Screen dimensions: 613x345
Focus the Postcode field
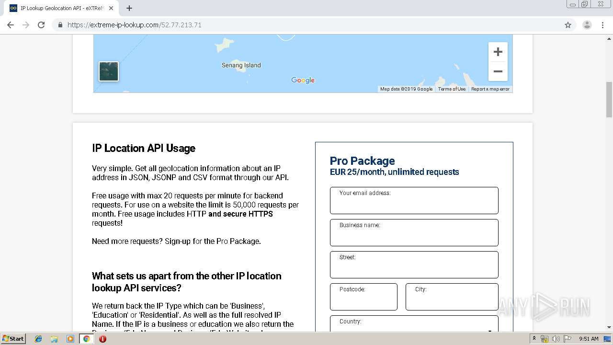[x=363, y=297]
